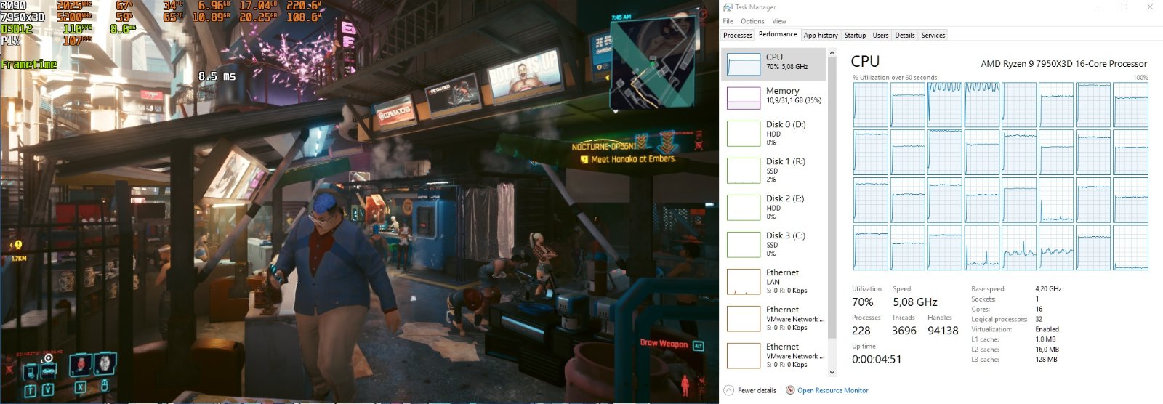Screen dimensions: 1163x404
Task: Click the Threads count 3696
Action: [904, 331]
